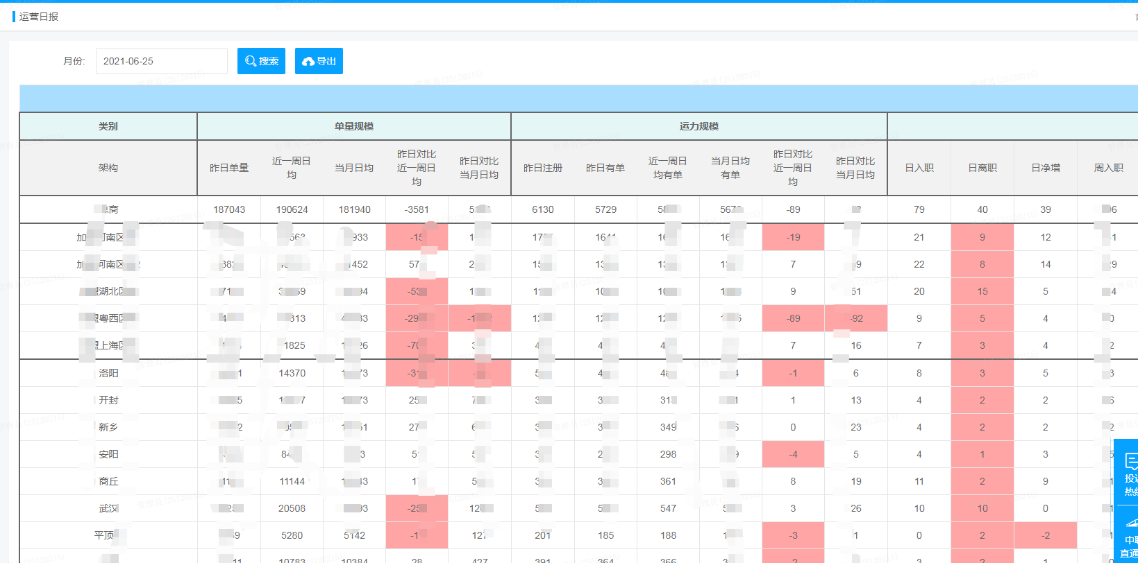Click the 周入职 column header
1138x563 pixels.
tap(1108, 168)
